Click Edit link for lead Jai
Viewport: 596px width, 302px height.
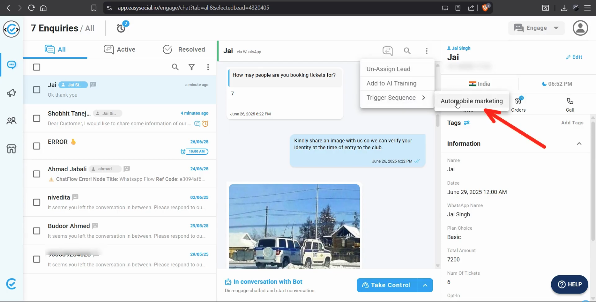tap(574, 57)
